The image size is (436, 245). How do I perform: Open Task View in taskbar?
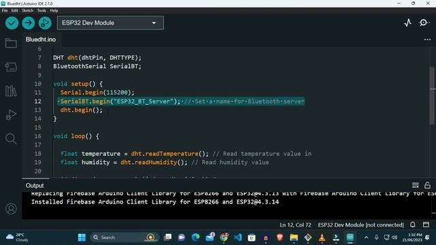pos(168,238)
